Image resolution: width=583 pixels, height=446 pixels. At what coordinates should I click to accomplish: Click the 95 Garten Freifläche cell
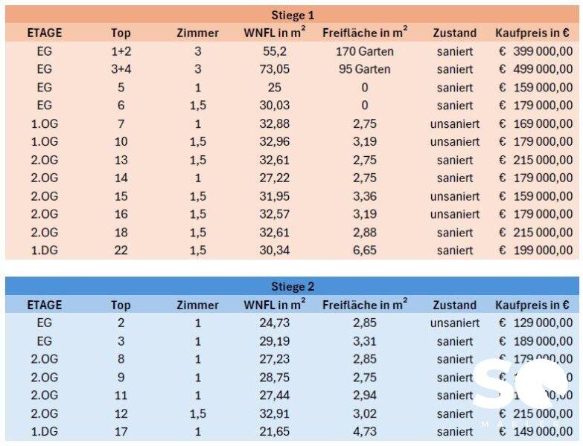(365, 69)
